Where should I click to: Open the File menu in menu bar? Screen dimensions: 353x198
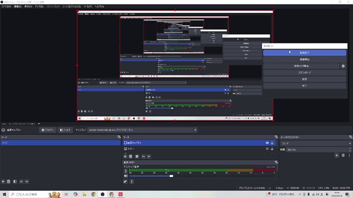6,7
